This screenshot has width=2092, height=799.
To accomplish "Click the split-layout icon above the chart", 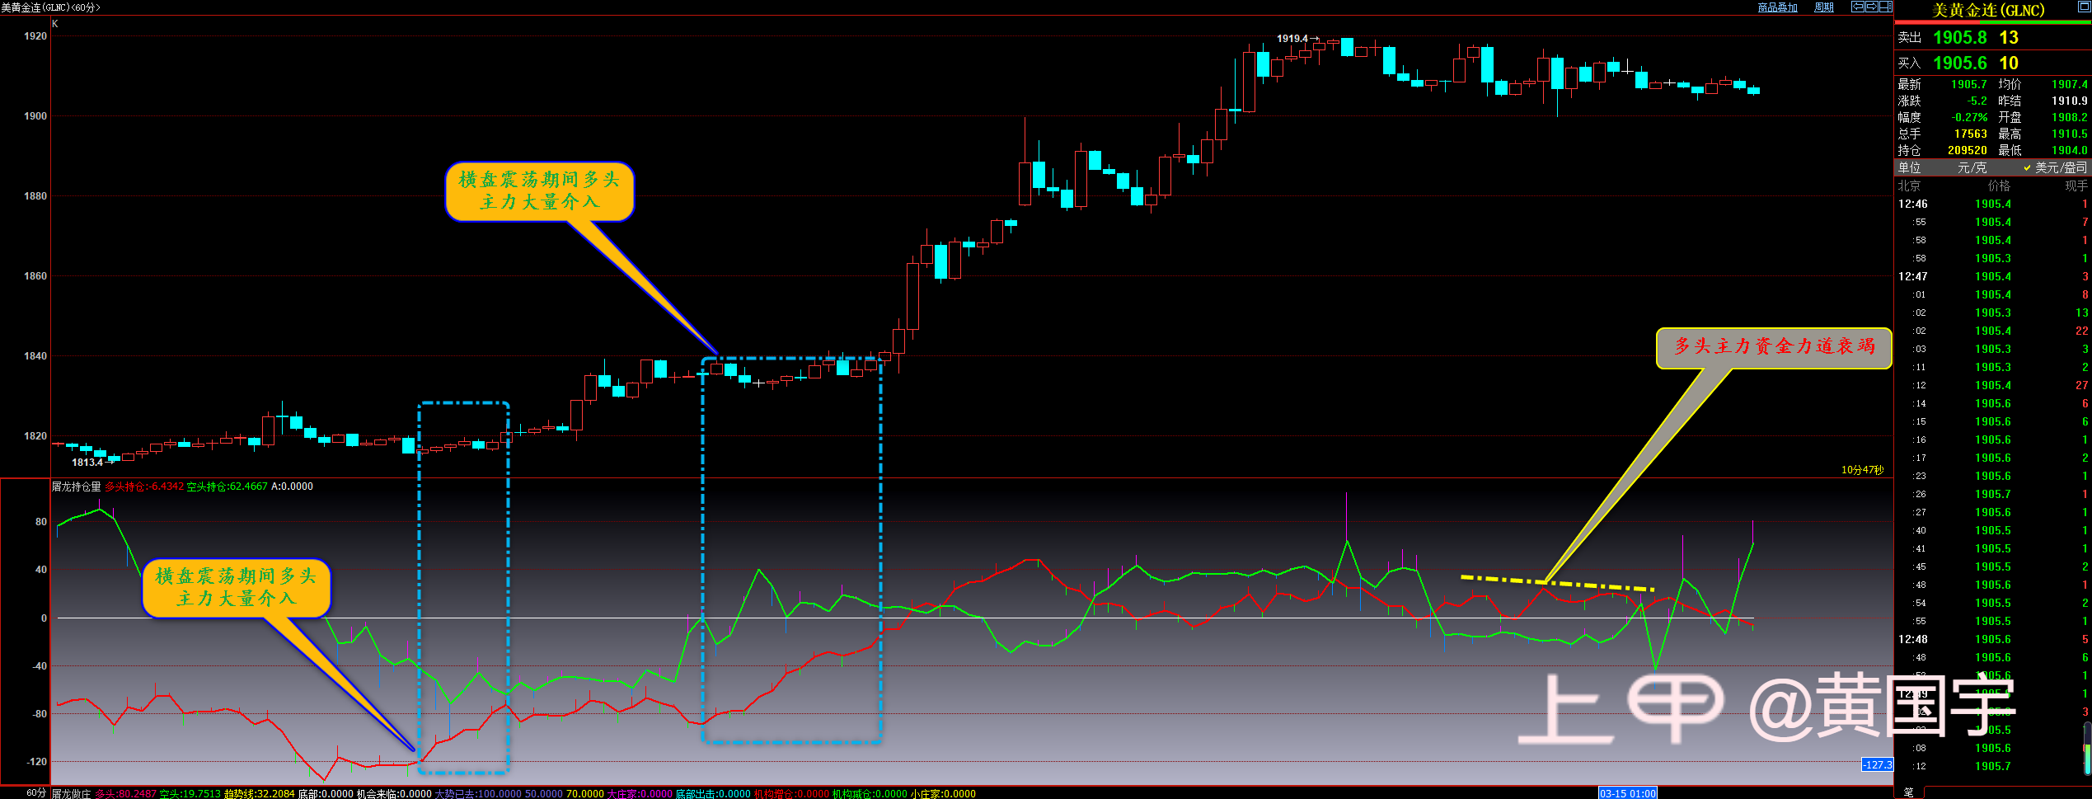I will coord(1885,7).
